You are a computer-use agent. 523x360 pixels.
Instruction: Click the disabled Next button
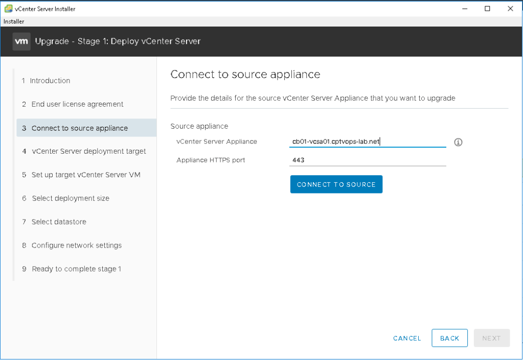tap(491, 338)
